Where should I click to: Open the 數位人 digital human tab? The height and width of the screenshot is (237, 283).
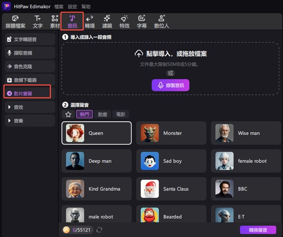[x=161, y=22]
